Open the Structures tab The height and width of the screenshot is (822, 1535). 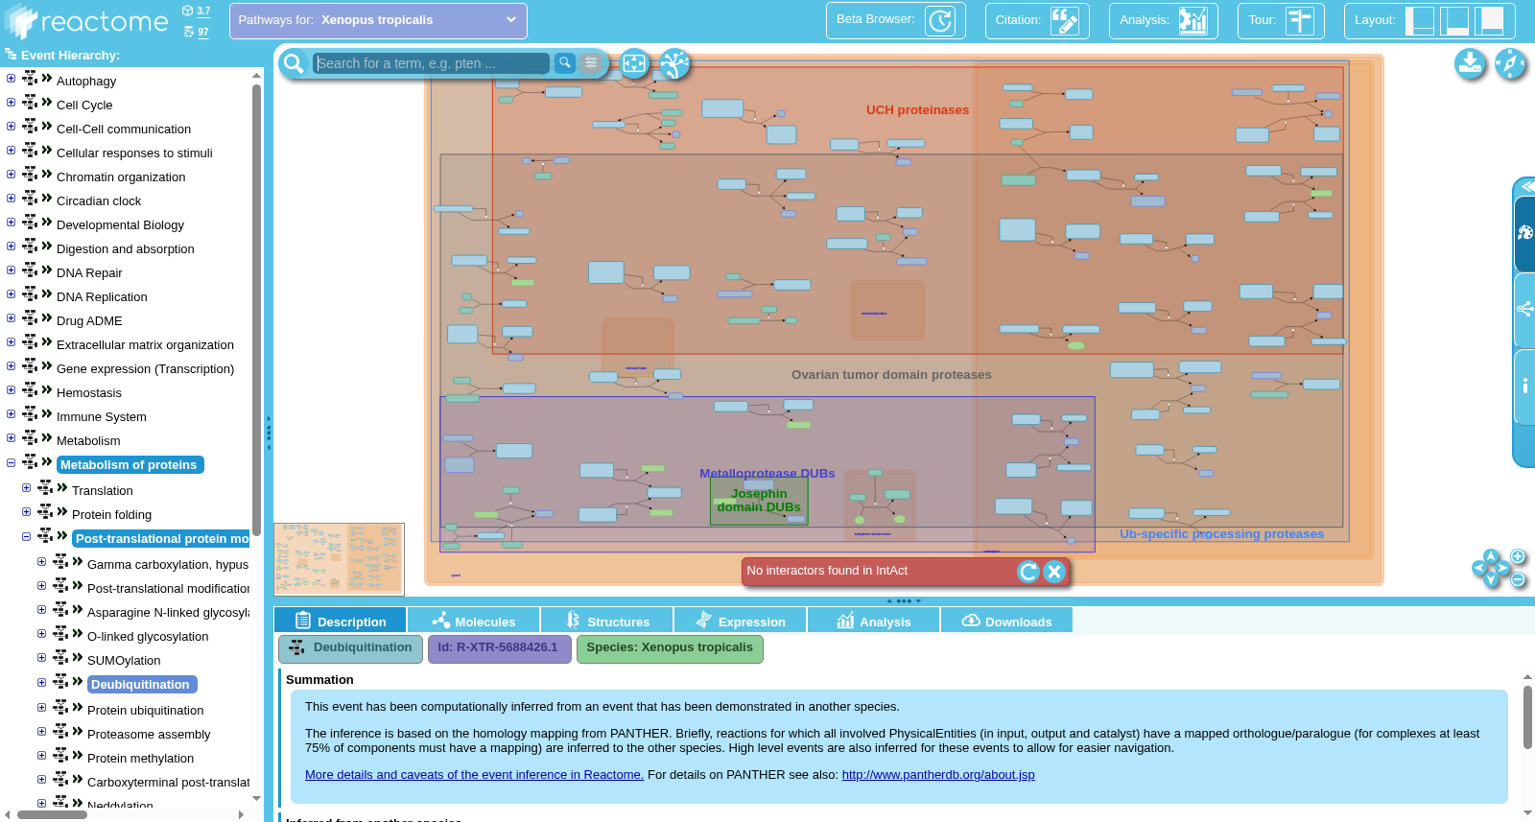[x=606, y=621]
